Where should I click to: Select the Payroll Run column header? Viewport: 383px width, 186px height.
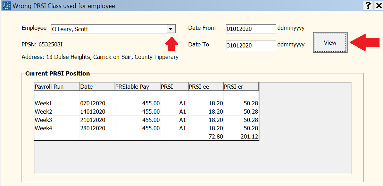pyautogui.click(x=57, y=87)
